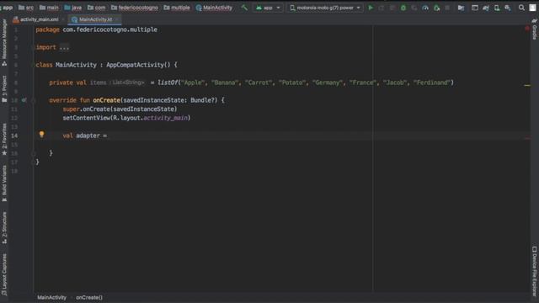Viewport: 539px width, 303px height.
Task: Close the MainActivity.kt tab
Action: 117,19
